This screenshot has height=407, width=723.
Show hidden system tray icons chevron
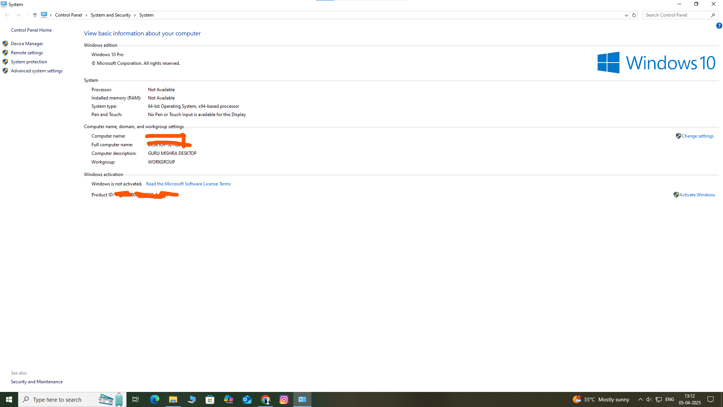tap(640, 399)
